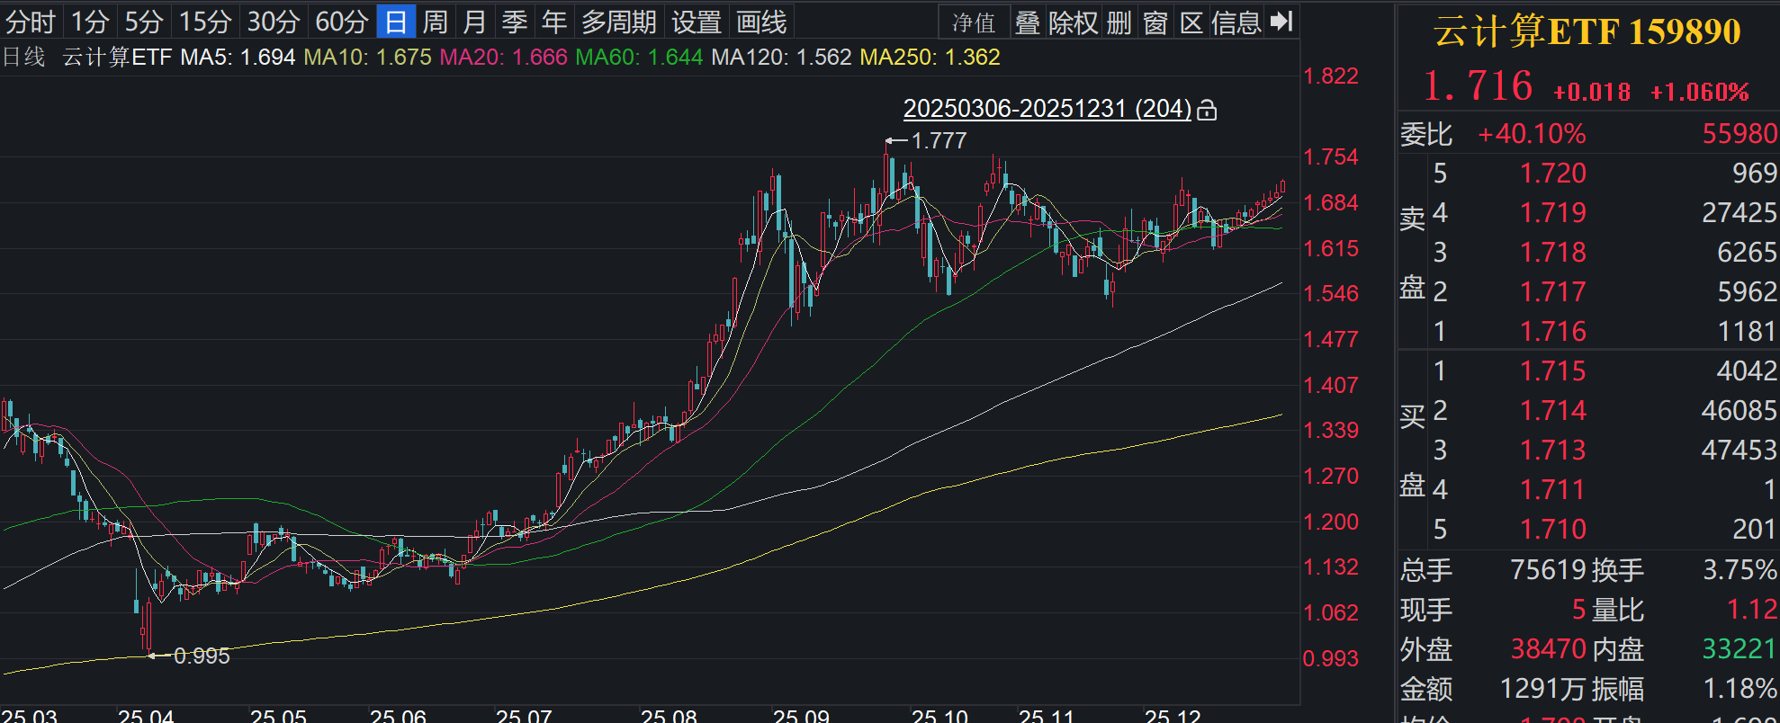This screenshot has width=1780, height=723.
Task: Click the 删 delete toolbar button
Action: click(1119, 22)
